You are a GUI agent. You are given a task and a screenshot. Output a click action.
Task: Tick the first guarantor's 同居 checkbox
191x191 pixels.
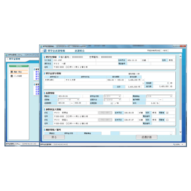pos(167,113)
